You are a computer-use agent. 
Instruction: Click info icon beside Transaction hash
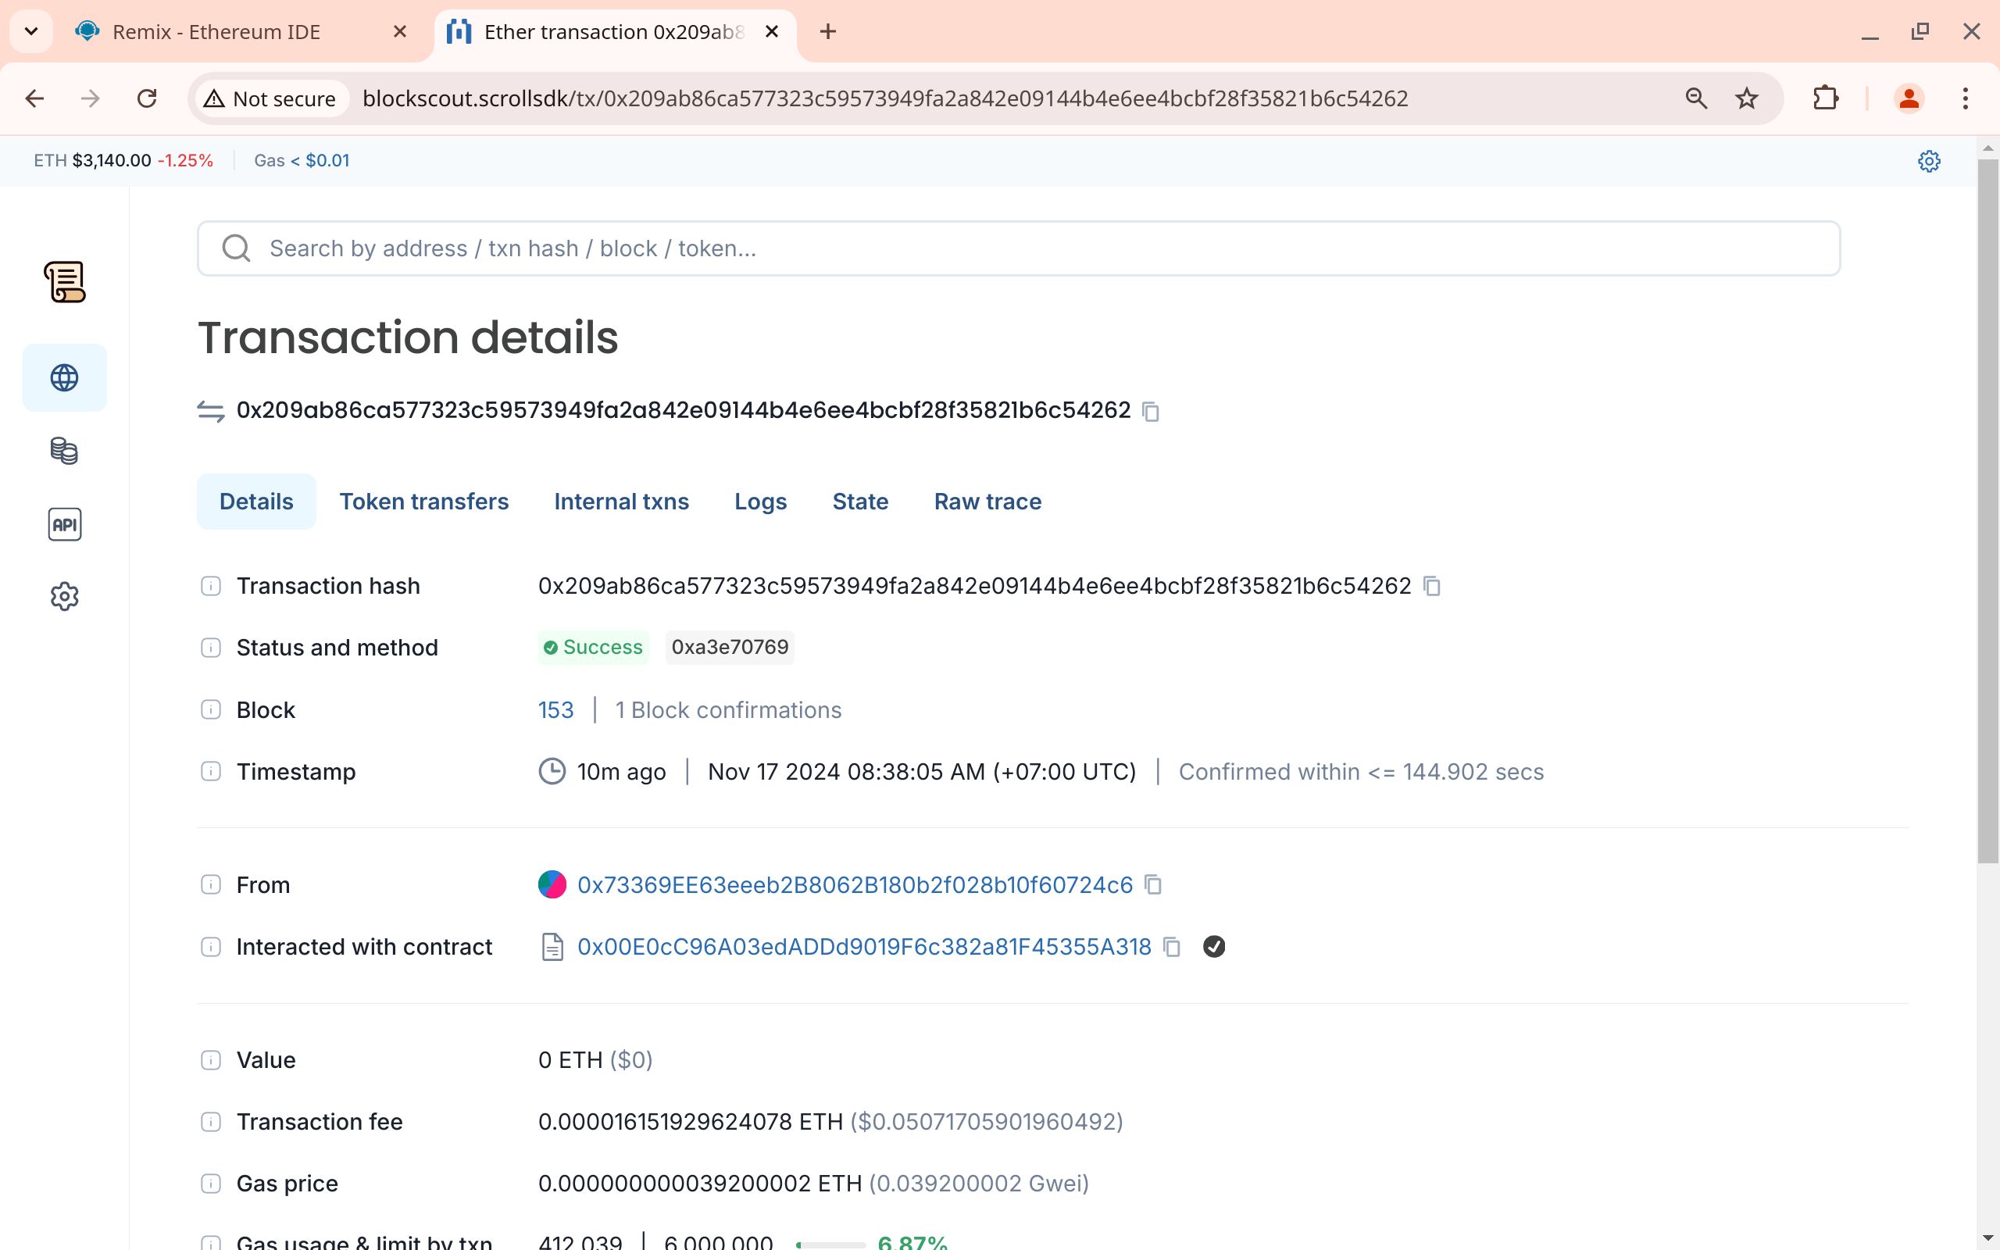211,586
